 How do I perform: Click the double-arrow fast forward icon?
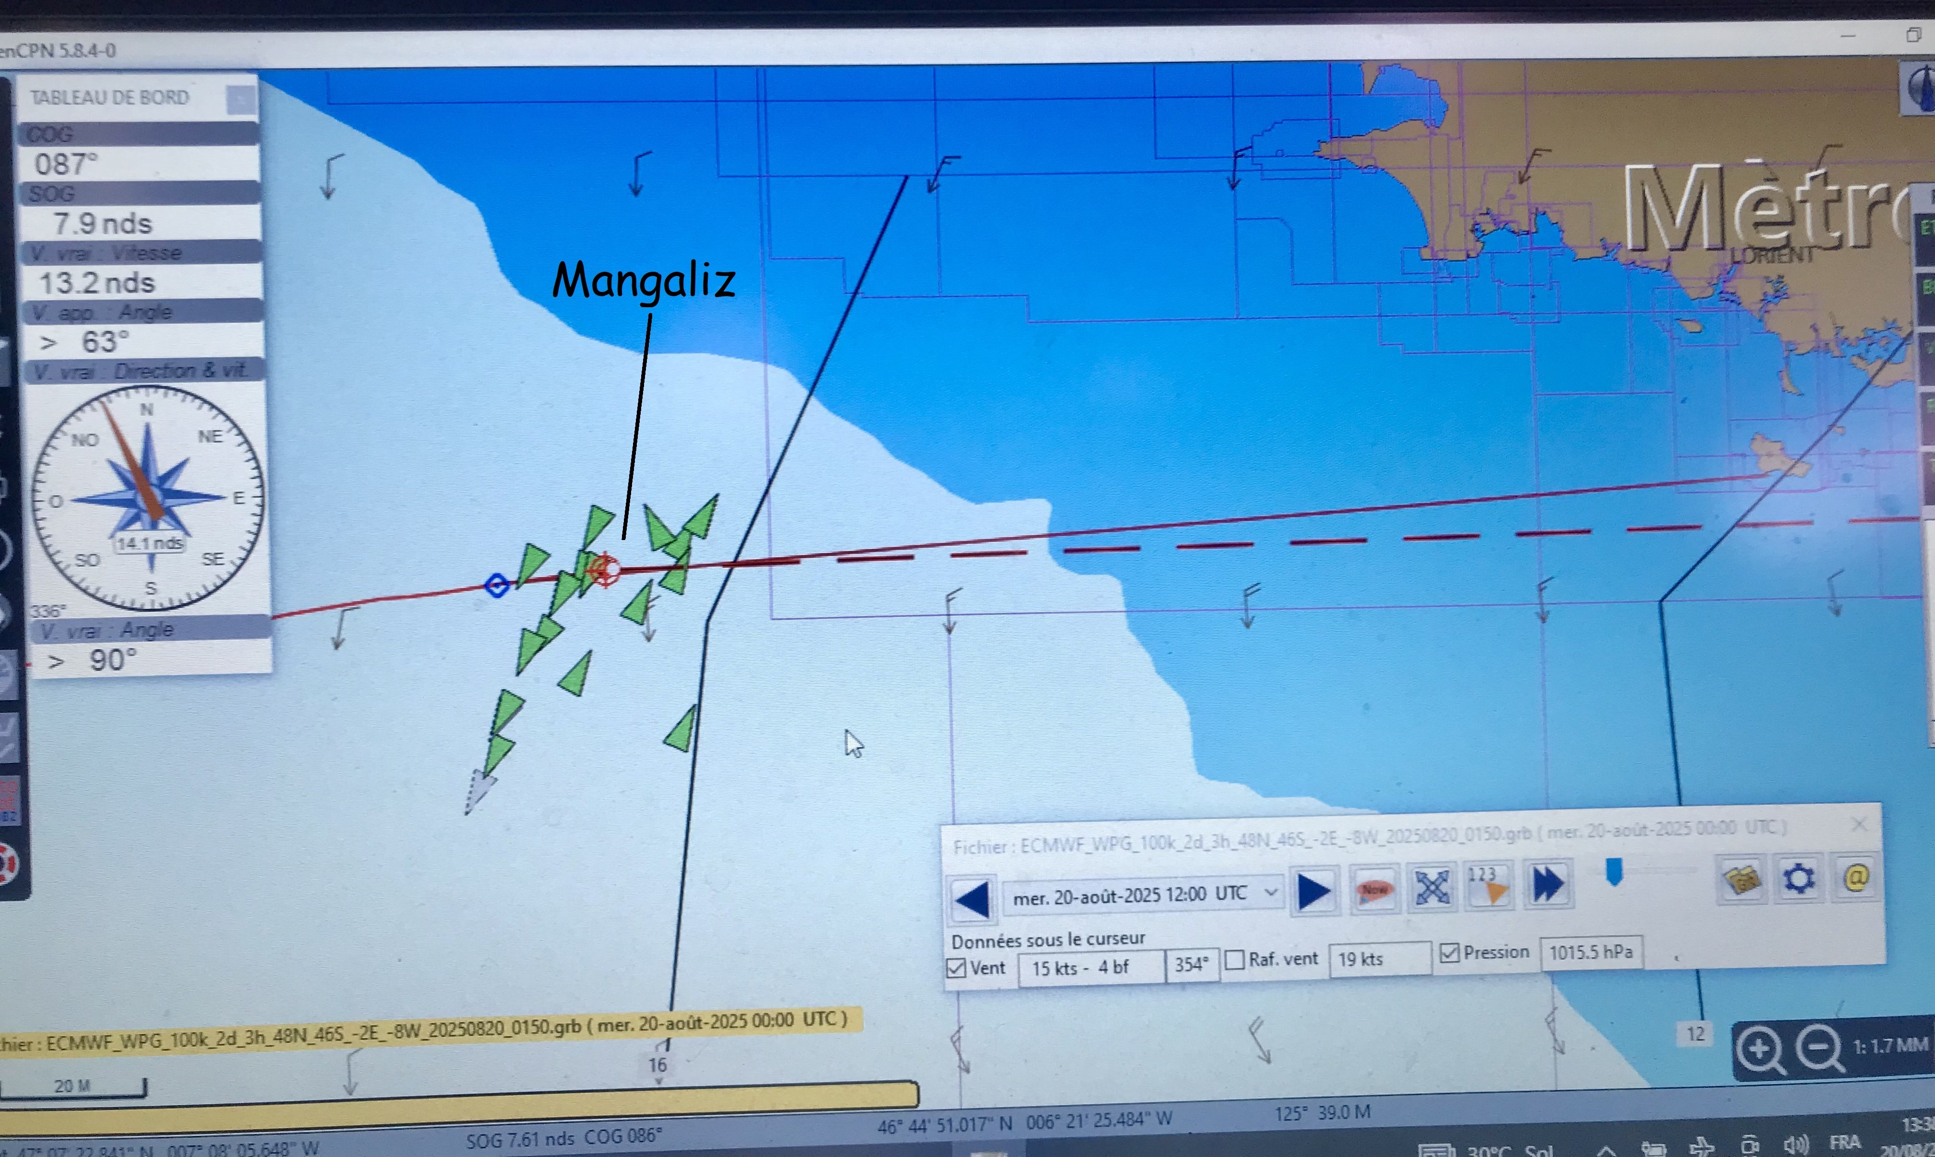coord(1548,883)
